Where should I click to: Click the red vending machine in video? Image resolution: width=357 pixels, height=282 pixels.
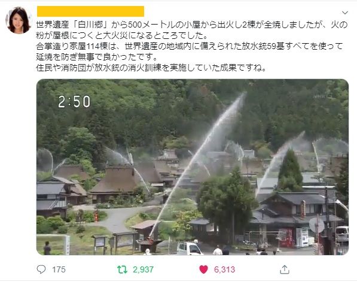[x=286, y=238]
